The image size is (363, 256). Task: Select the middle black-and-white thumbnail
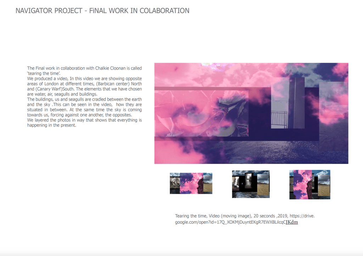[x=251, y=184]
